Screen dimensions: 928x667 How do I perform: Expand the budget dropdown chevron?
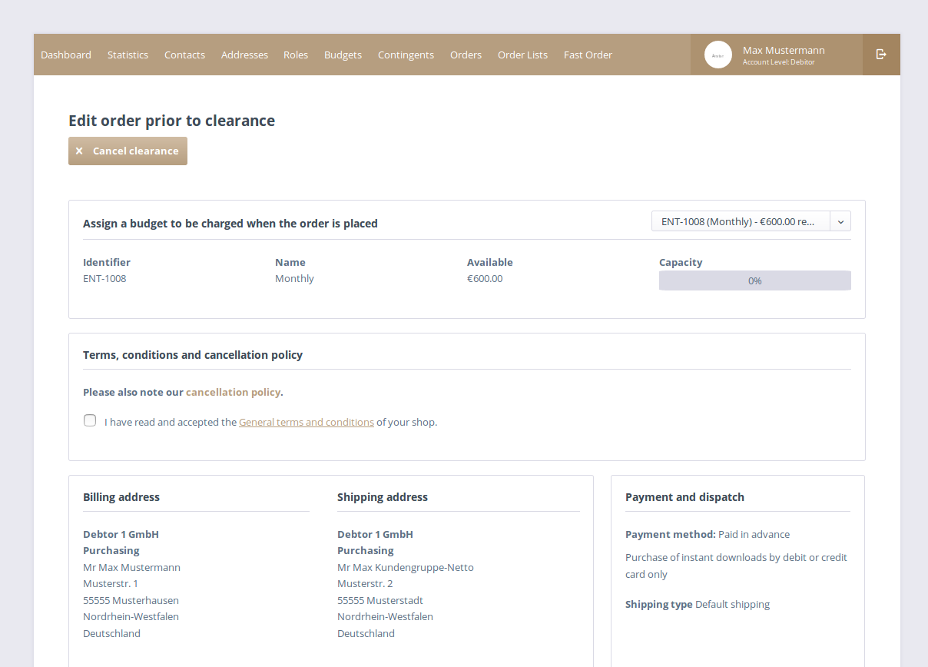[x=840, y=221]
